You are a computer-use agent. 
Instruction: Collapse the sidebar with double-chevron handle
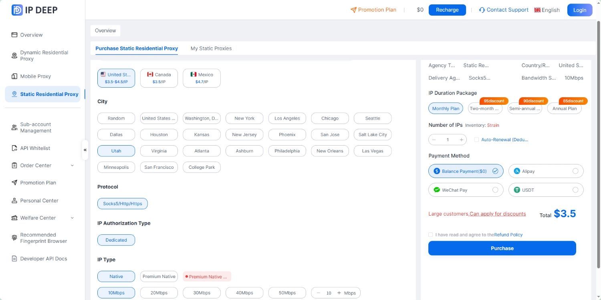[85, 150]
